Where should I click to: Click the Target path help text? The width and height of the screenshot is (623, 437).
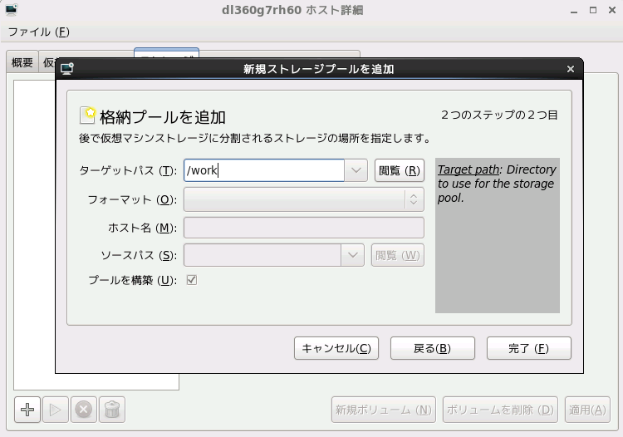497,184
